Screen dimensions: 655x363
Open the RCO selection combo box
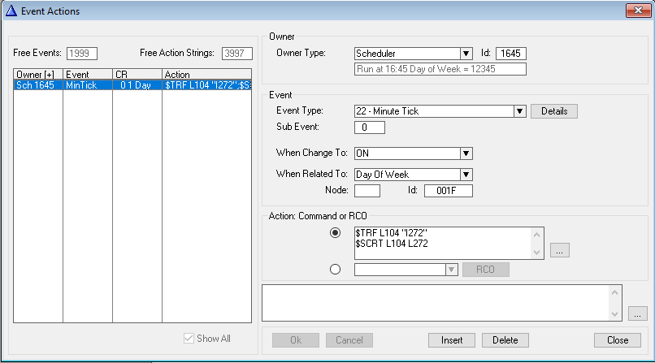(x=406, y=270)
